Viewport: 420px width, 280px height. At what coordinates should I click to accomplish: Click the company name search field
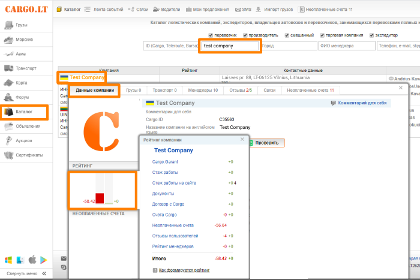coord(230,46)
